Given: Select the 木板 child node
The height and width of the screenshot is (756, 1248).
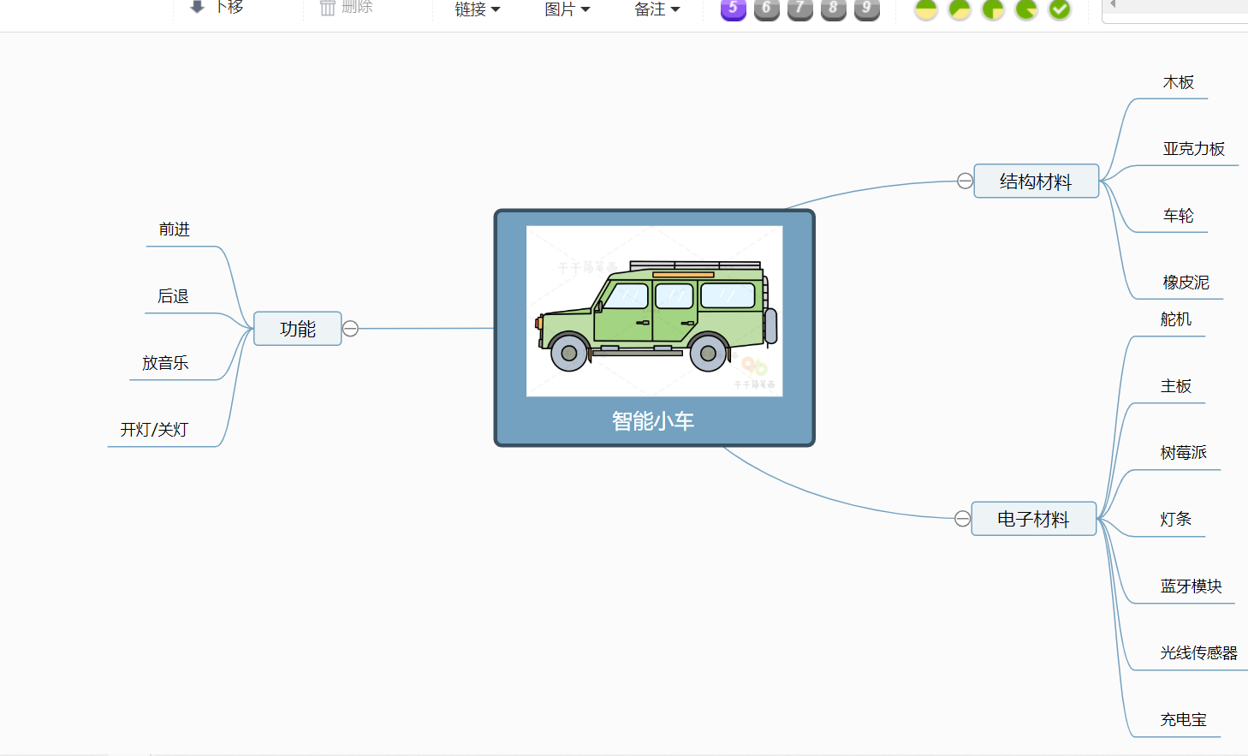Looking at the screenshot, I should (1179, 82).
